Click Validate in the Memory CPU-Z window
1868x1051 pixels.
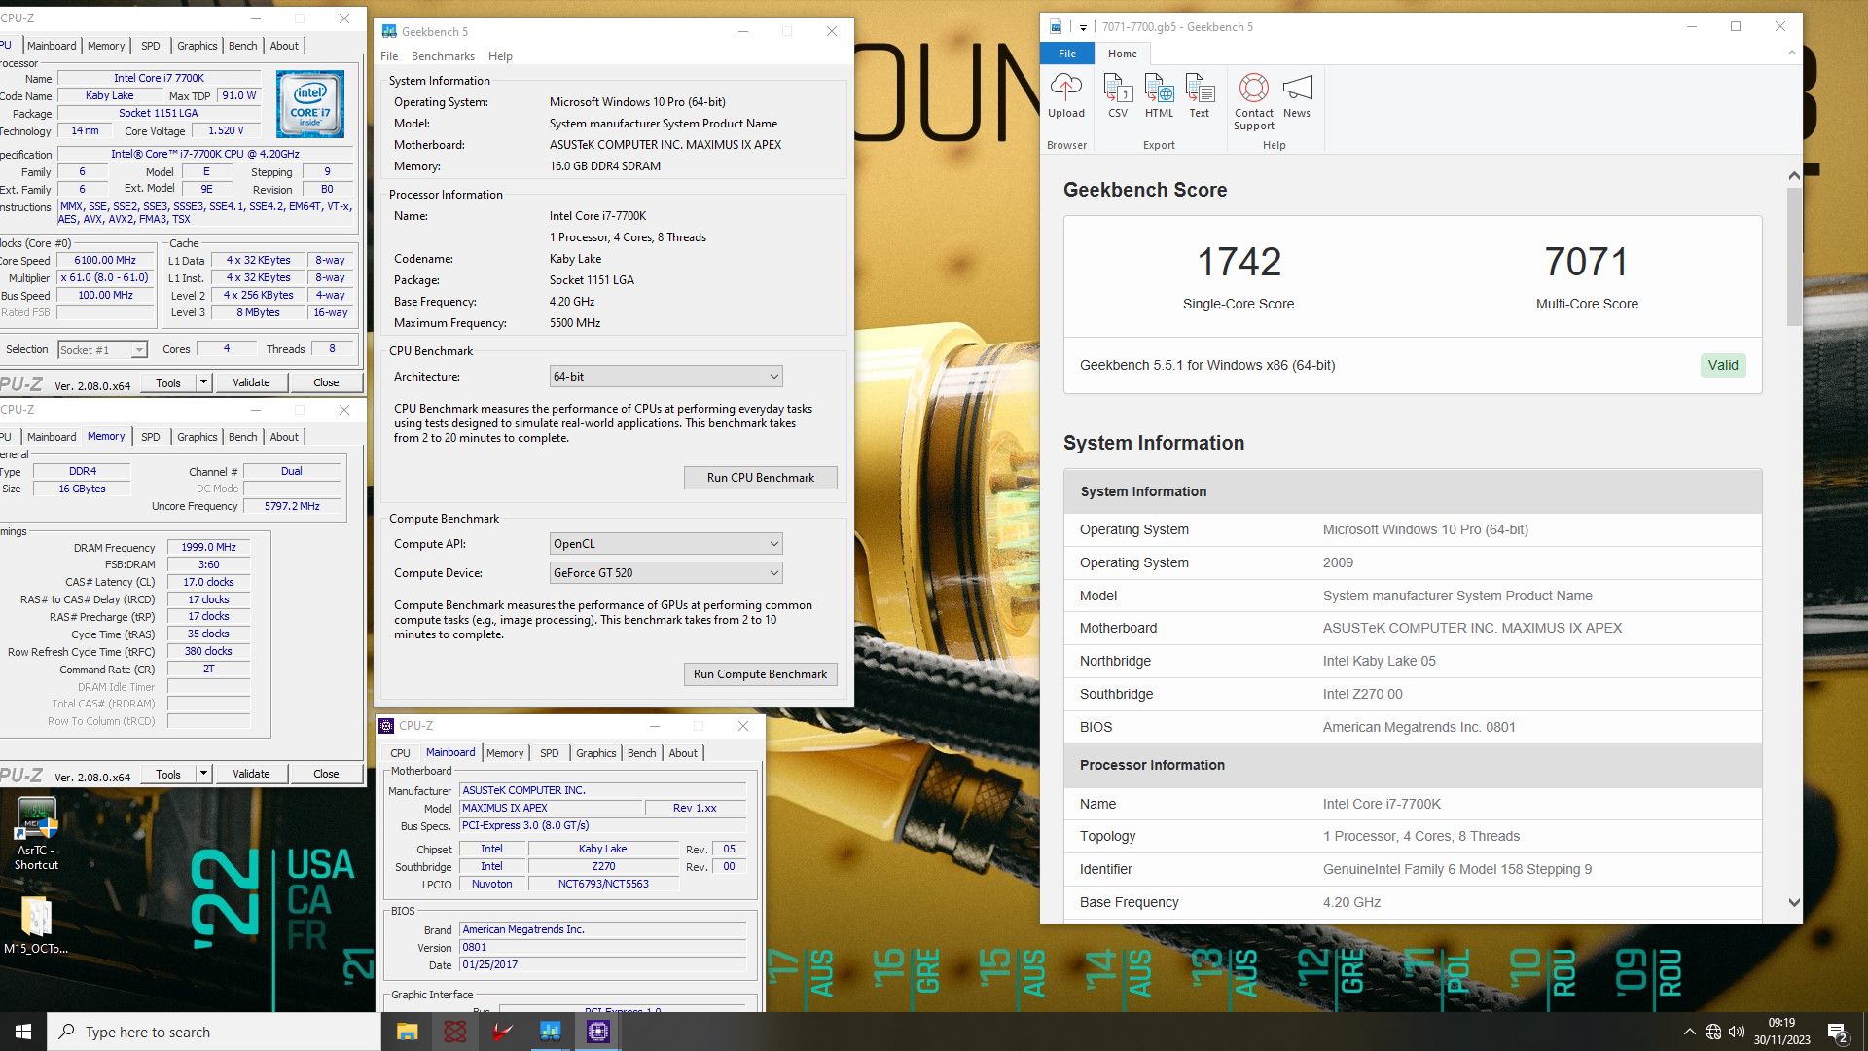[251, 774]
